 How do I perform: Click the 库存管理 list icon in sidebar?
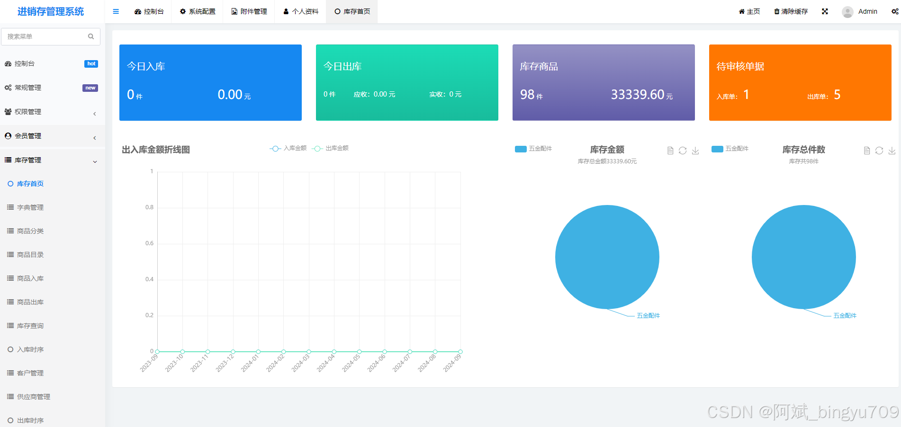[x=8, y=160]
